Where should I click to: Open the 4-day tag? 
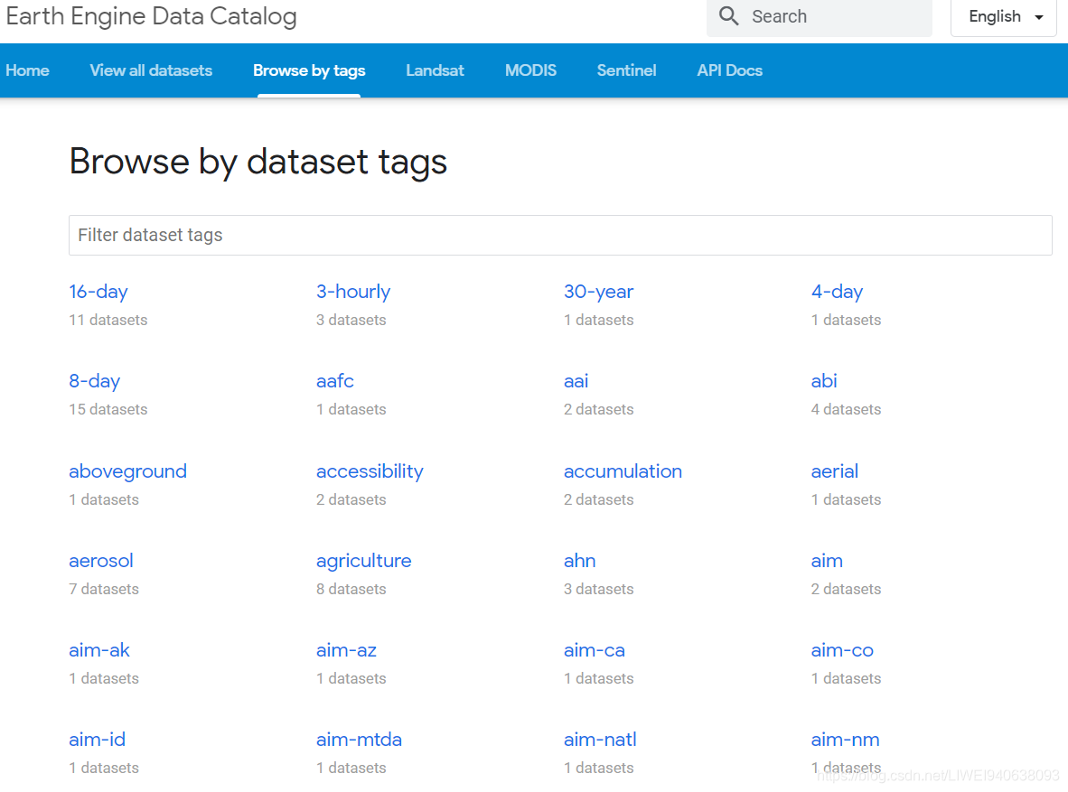point(837,292)
